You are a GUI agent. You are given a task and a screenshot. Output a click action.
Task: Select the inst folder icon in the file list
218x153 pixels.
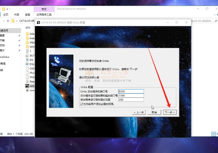(x=27, y=38)
